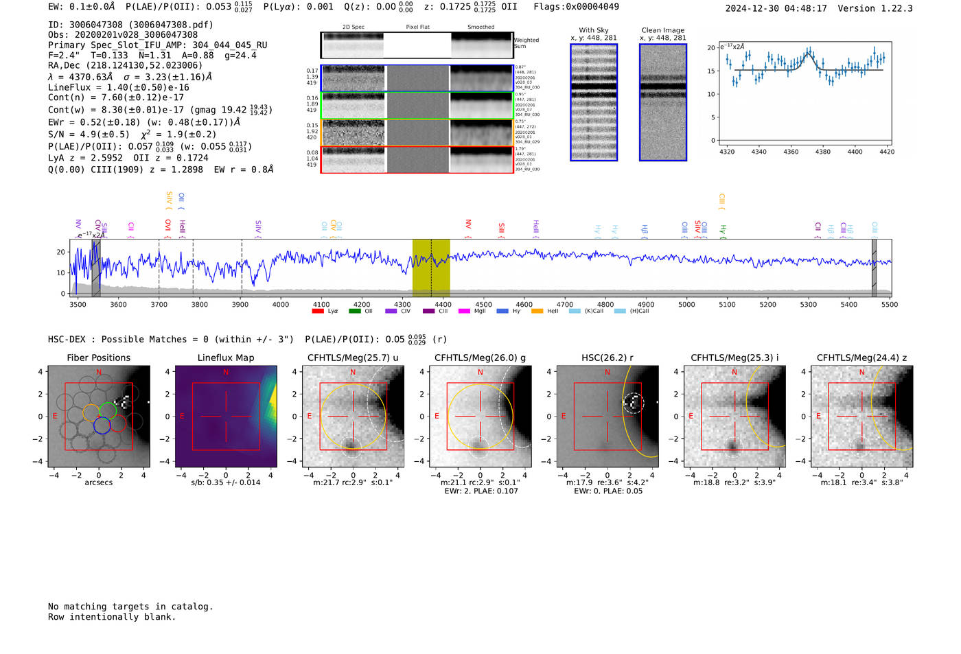
Task: Click the red crosshair in the Lineflux Map
Action: pyautogui.click(x=226, y=416)
